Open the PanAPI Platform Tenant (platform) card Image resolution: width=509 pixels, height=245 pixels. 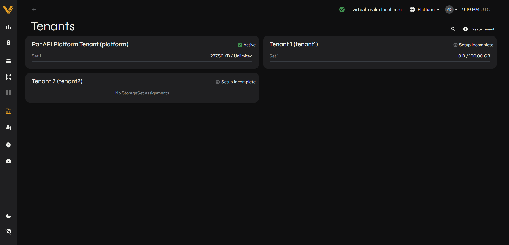[x=142, y=52]
